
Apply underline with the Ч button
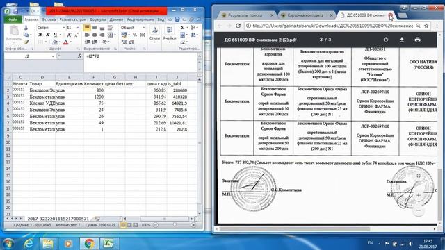click(x=55, y=35)
